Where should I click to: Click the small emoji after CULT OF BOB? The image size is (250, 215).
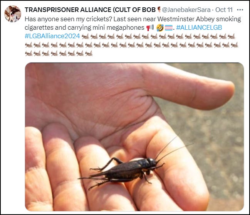point(159,10)
